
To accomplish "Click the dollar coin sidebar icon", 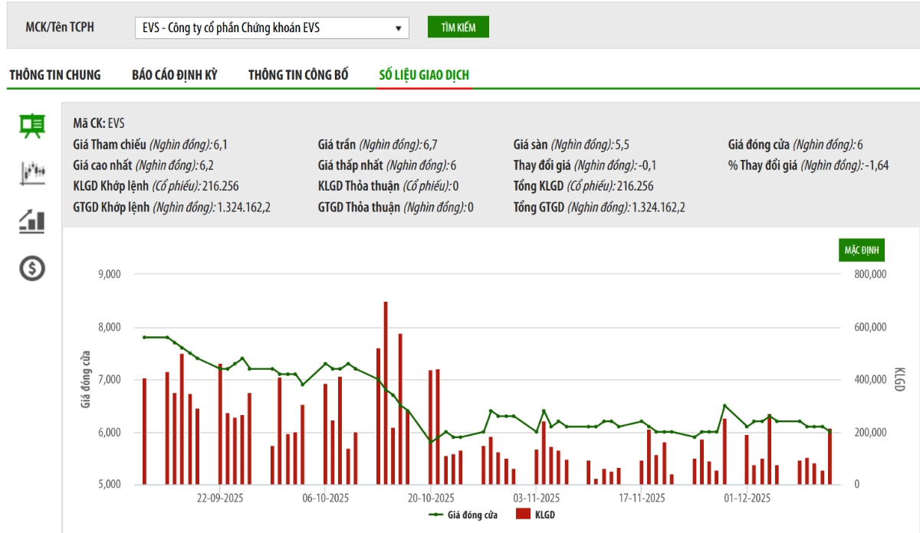I will 31,268.
